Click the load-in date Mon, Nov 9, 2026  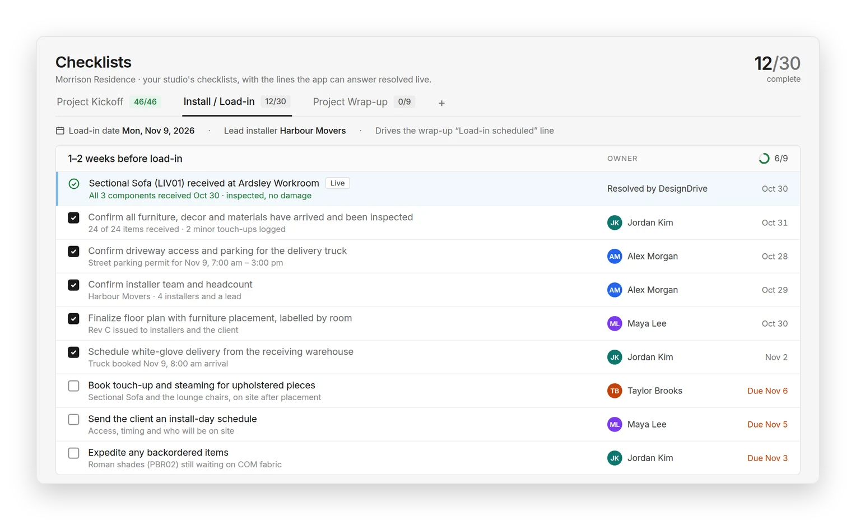pos(159,131)
